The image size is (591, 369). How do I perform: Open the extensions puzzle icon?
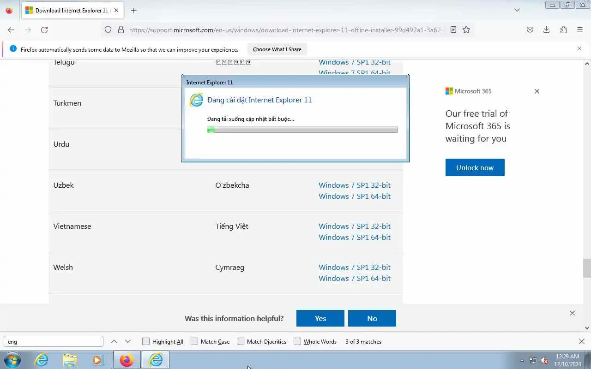tap(563, 30)
